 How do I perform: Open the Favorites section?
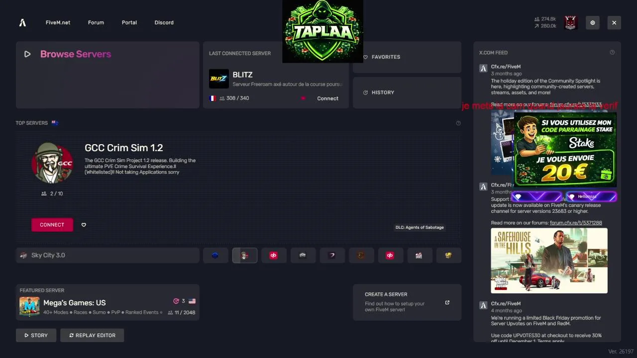click(407, 57)
